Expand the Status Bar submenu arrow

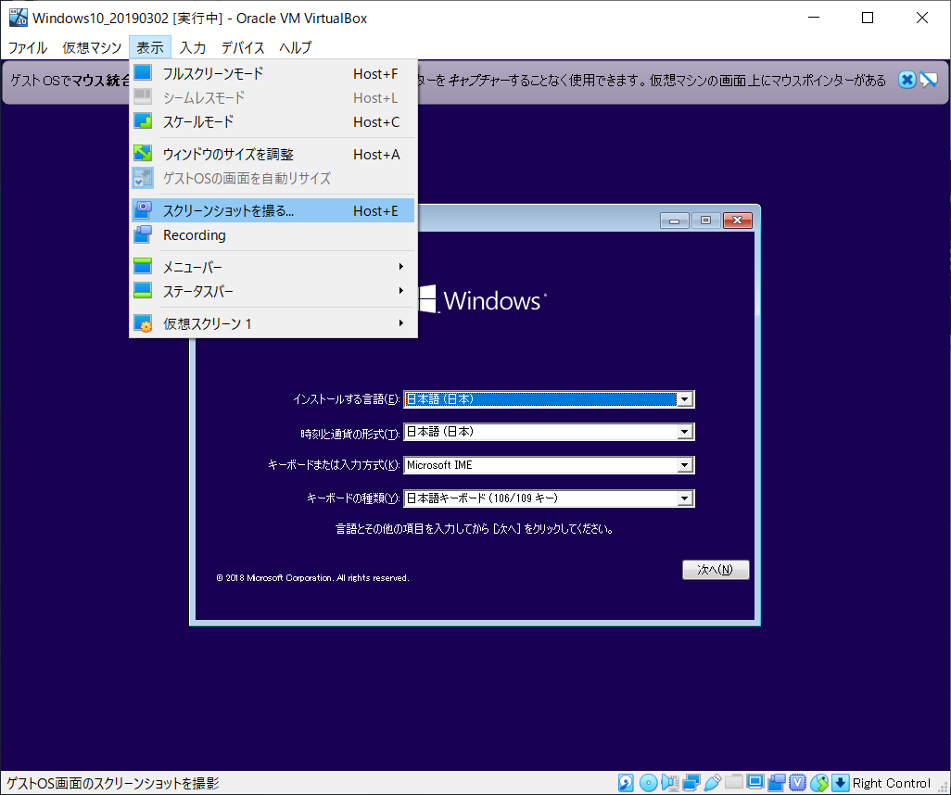[401, 291]
